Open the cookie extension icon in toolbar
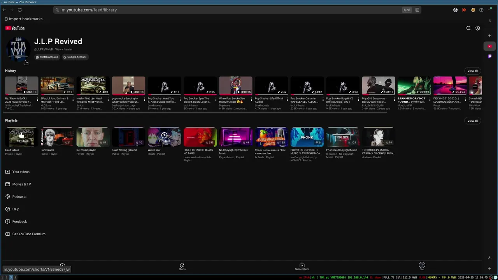Image resolution: width=498 pixels, height=280 pixels. (473, 10)
